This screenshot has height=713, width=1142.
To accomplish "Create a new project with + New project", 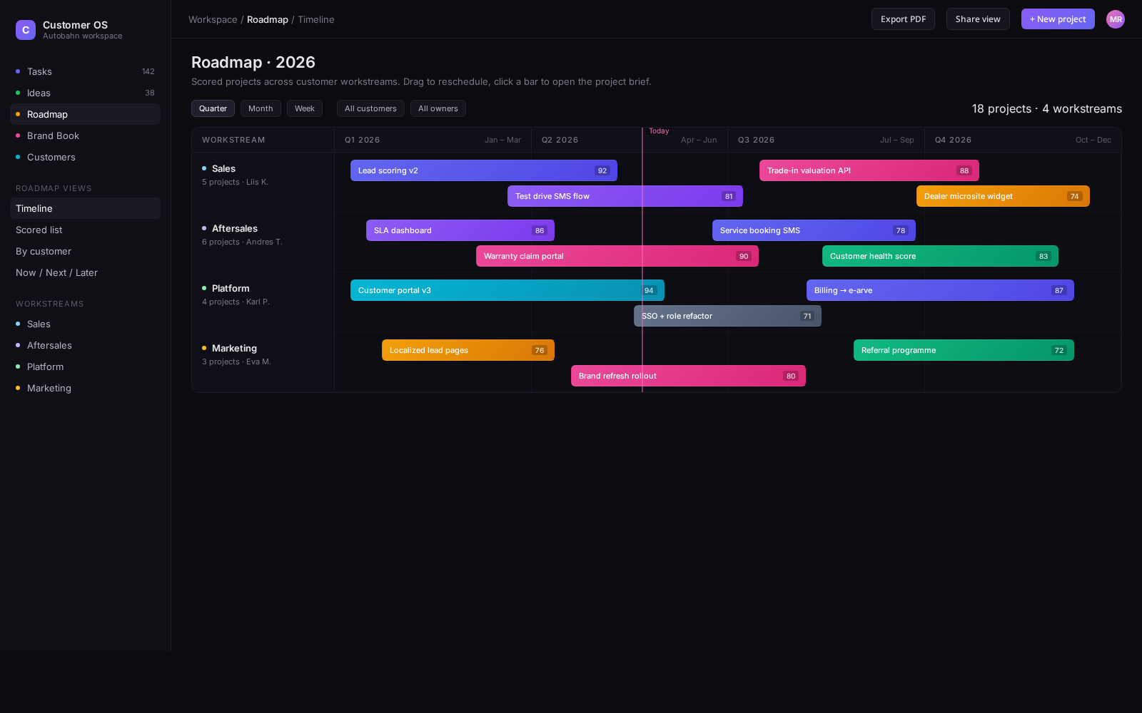I will [1058, 19].
